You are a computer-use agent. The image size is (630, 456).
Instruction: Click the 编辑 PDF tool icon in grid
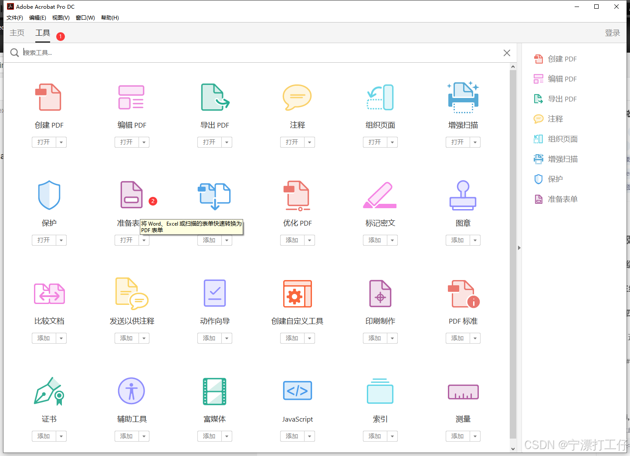pos(131,97)
